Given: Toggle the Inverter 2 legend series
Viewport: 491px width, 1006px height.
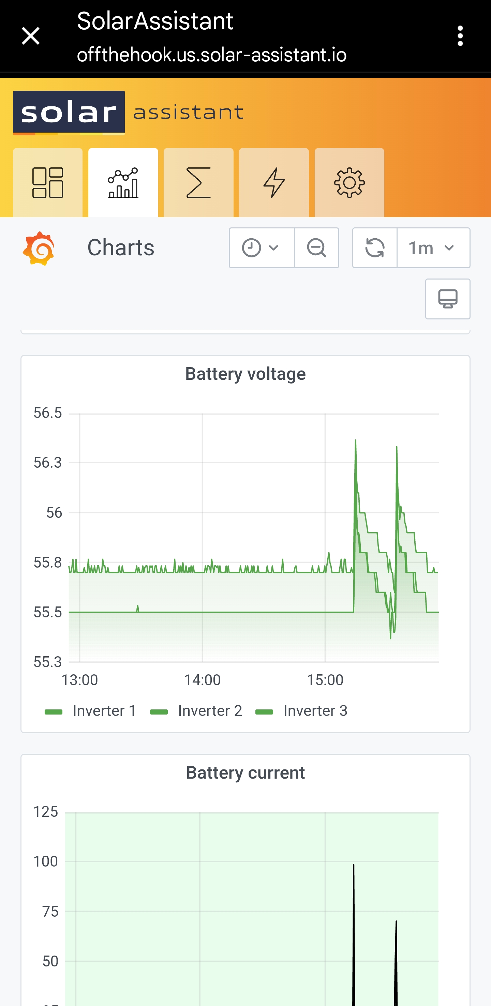Looking at the screenshot, I should [x=196, y=711].
